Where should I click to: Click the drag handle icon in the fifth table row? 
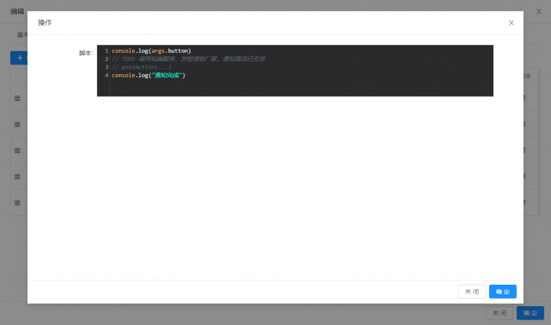[17, 203]
